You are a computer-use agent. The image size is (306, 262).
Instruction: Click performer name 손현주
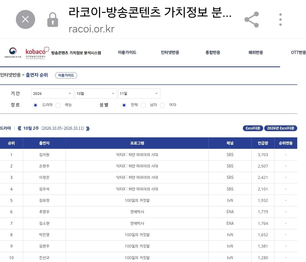click(44, 166)
